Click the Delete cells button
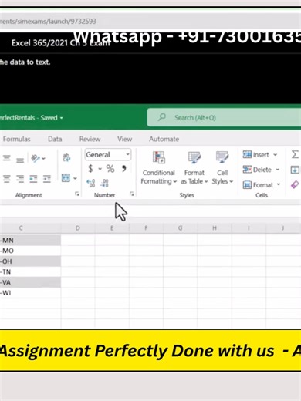 pos(257,170)
